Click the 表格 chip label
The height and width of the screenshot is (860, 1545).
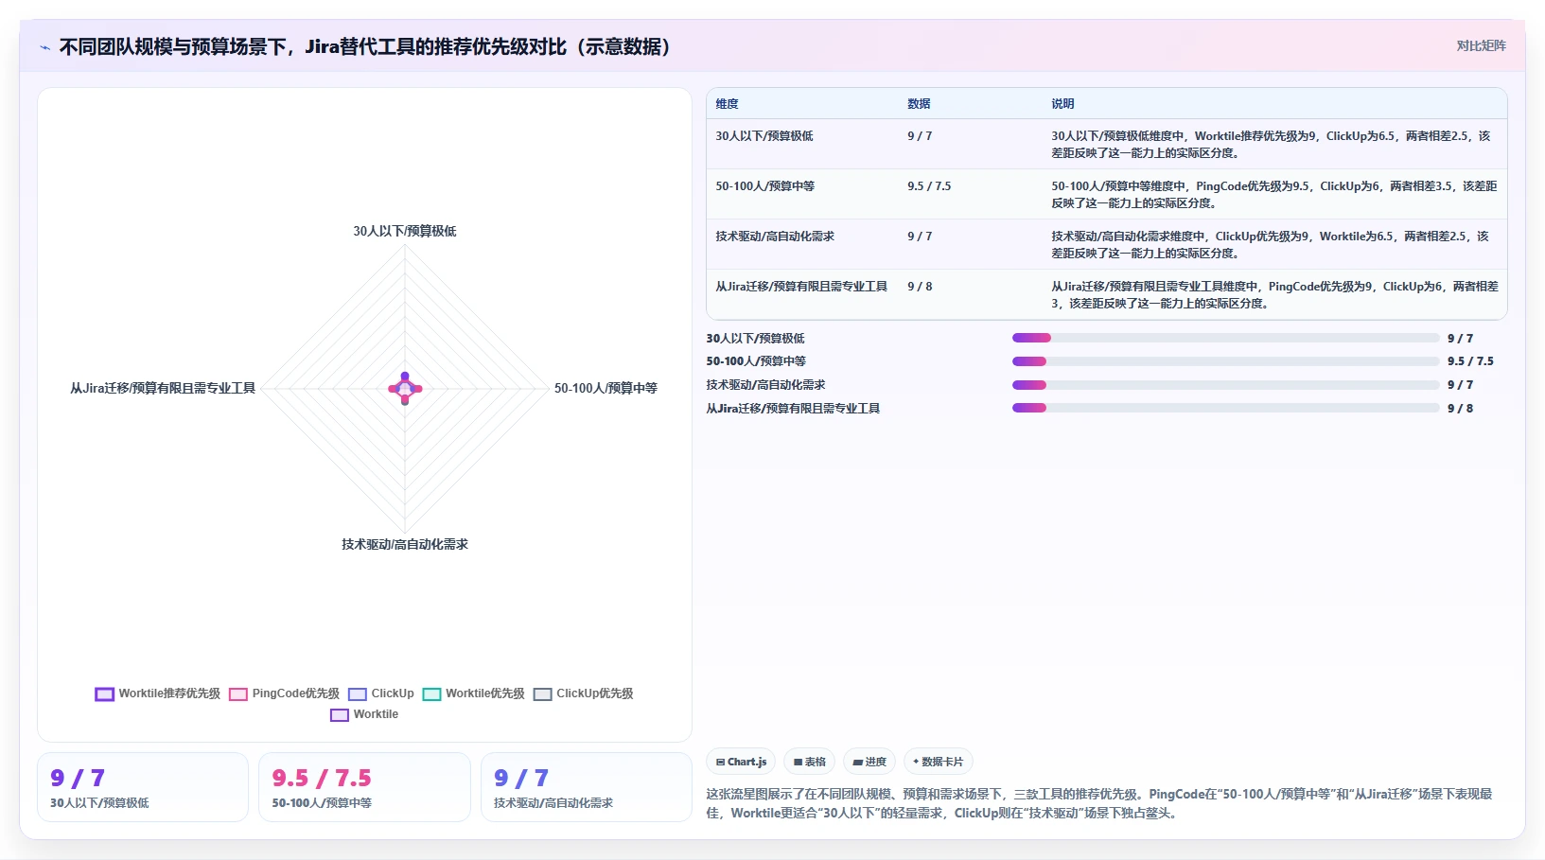[x=815, y=762]
